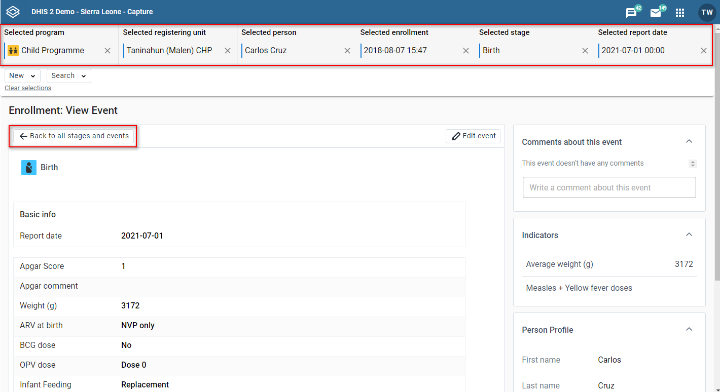Collapse the Comments about this event section
This screenshot has width=720, height=392.
tap(689, 141)
